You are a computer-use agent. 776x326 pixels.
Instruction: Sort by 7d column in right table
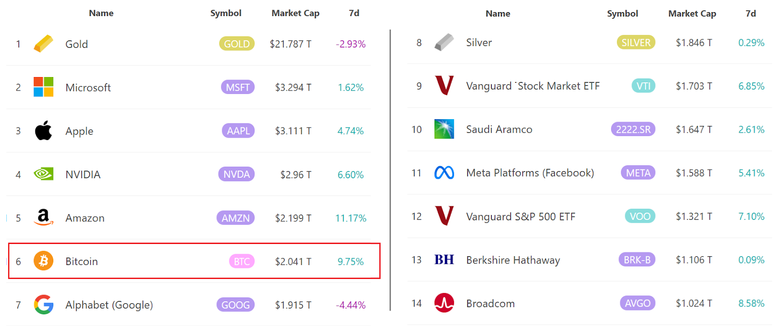coord(750,14)
